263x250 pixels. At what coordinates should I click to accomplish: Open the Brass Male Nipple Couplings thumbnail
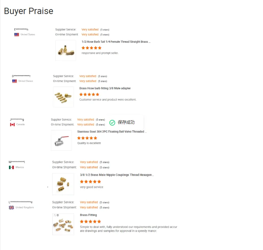click(x=63, y=184)
